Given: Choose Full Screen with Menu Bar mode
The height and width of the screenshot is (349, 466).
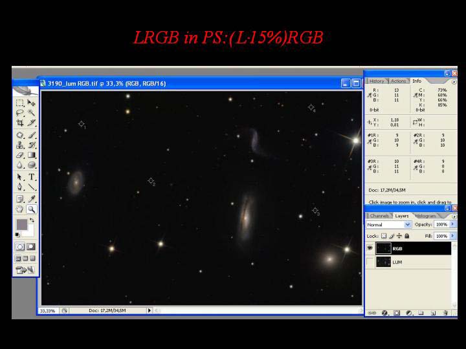Looking at the screenshot, I should coord(25,258).
